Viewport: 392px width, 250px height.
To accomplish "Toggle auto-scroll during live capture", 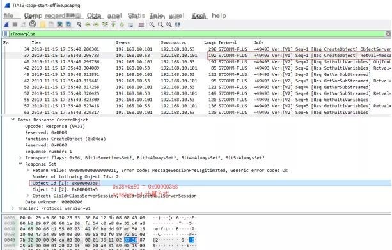I will tap(130, 24).
